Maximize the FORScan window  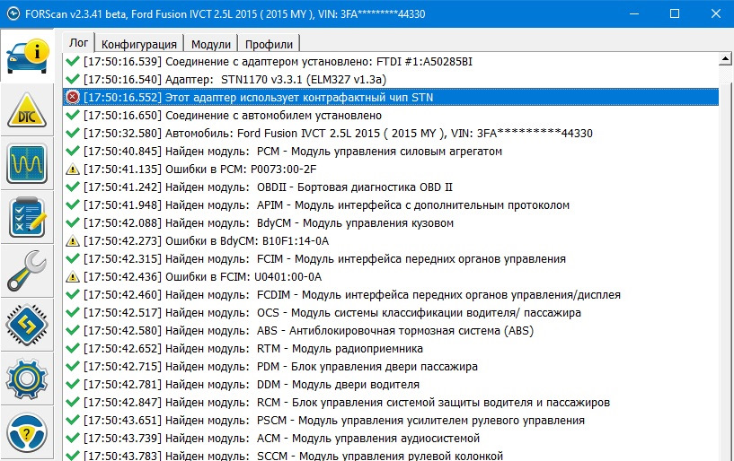tap(675, 13)
